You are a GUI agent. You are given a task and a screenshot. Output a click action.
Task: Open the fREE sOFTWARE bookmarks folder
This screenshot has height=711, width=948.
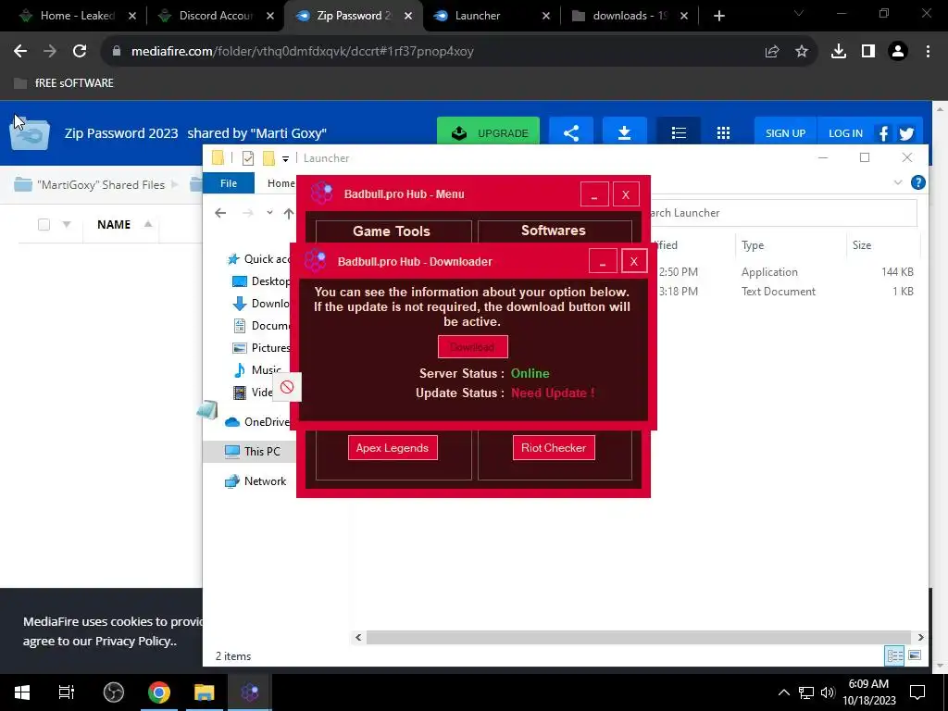(64, 83)
